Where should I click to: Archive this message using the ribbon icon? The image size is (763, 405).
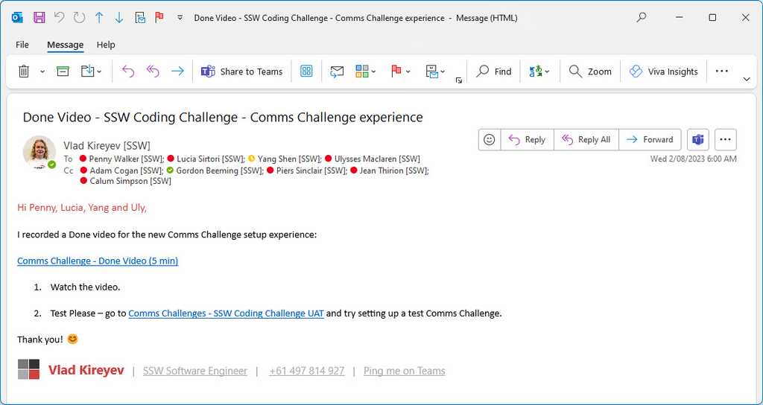click(63, 71)
